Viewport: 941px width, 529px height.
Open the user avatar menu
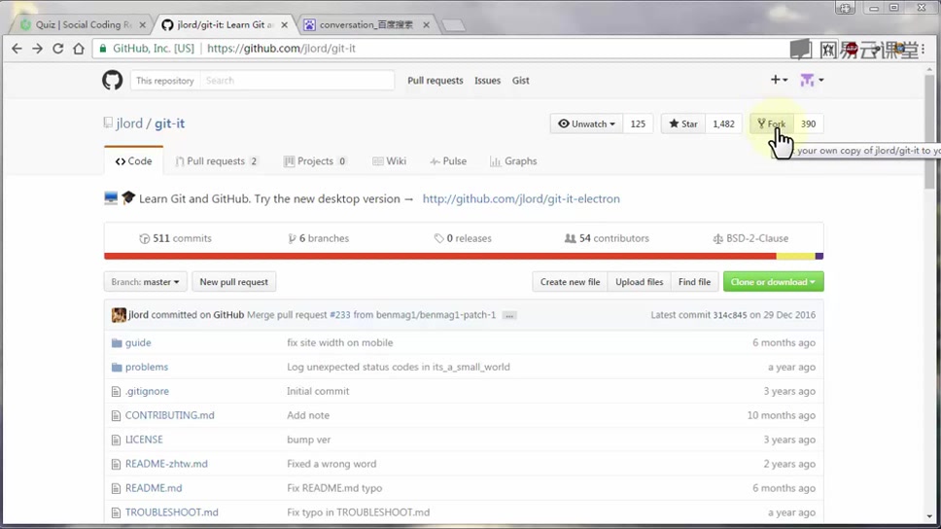coord(812,80)
